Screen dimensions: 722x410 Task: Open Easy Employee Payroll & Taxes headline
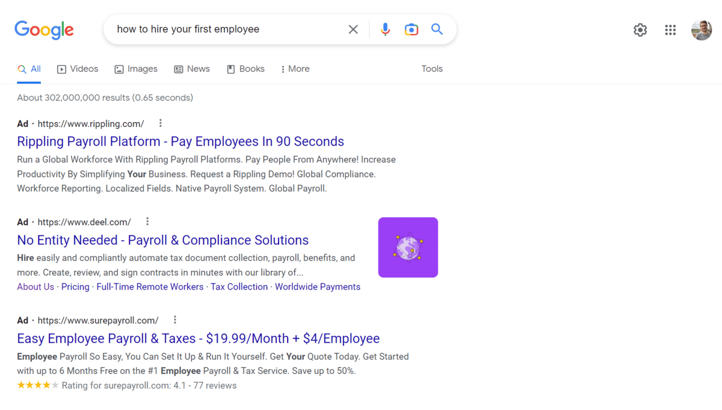tap(199, 338)
